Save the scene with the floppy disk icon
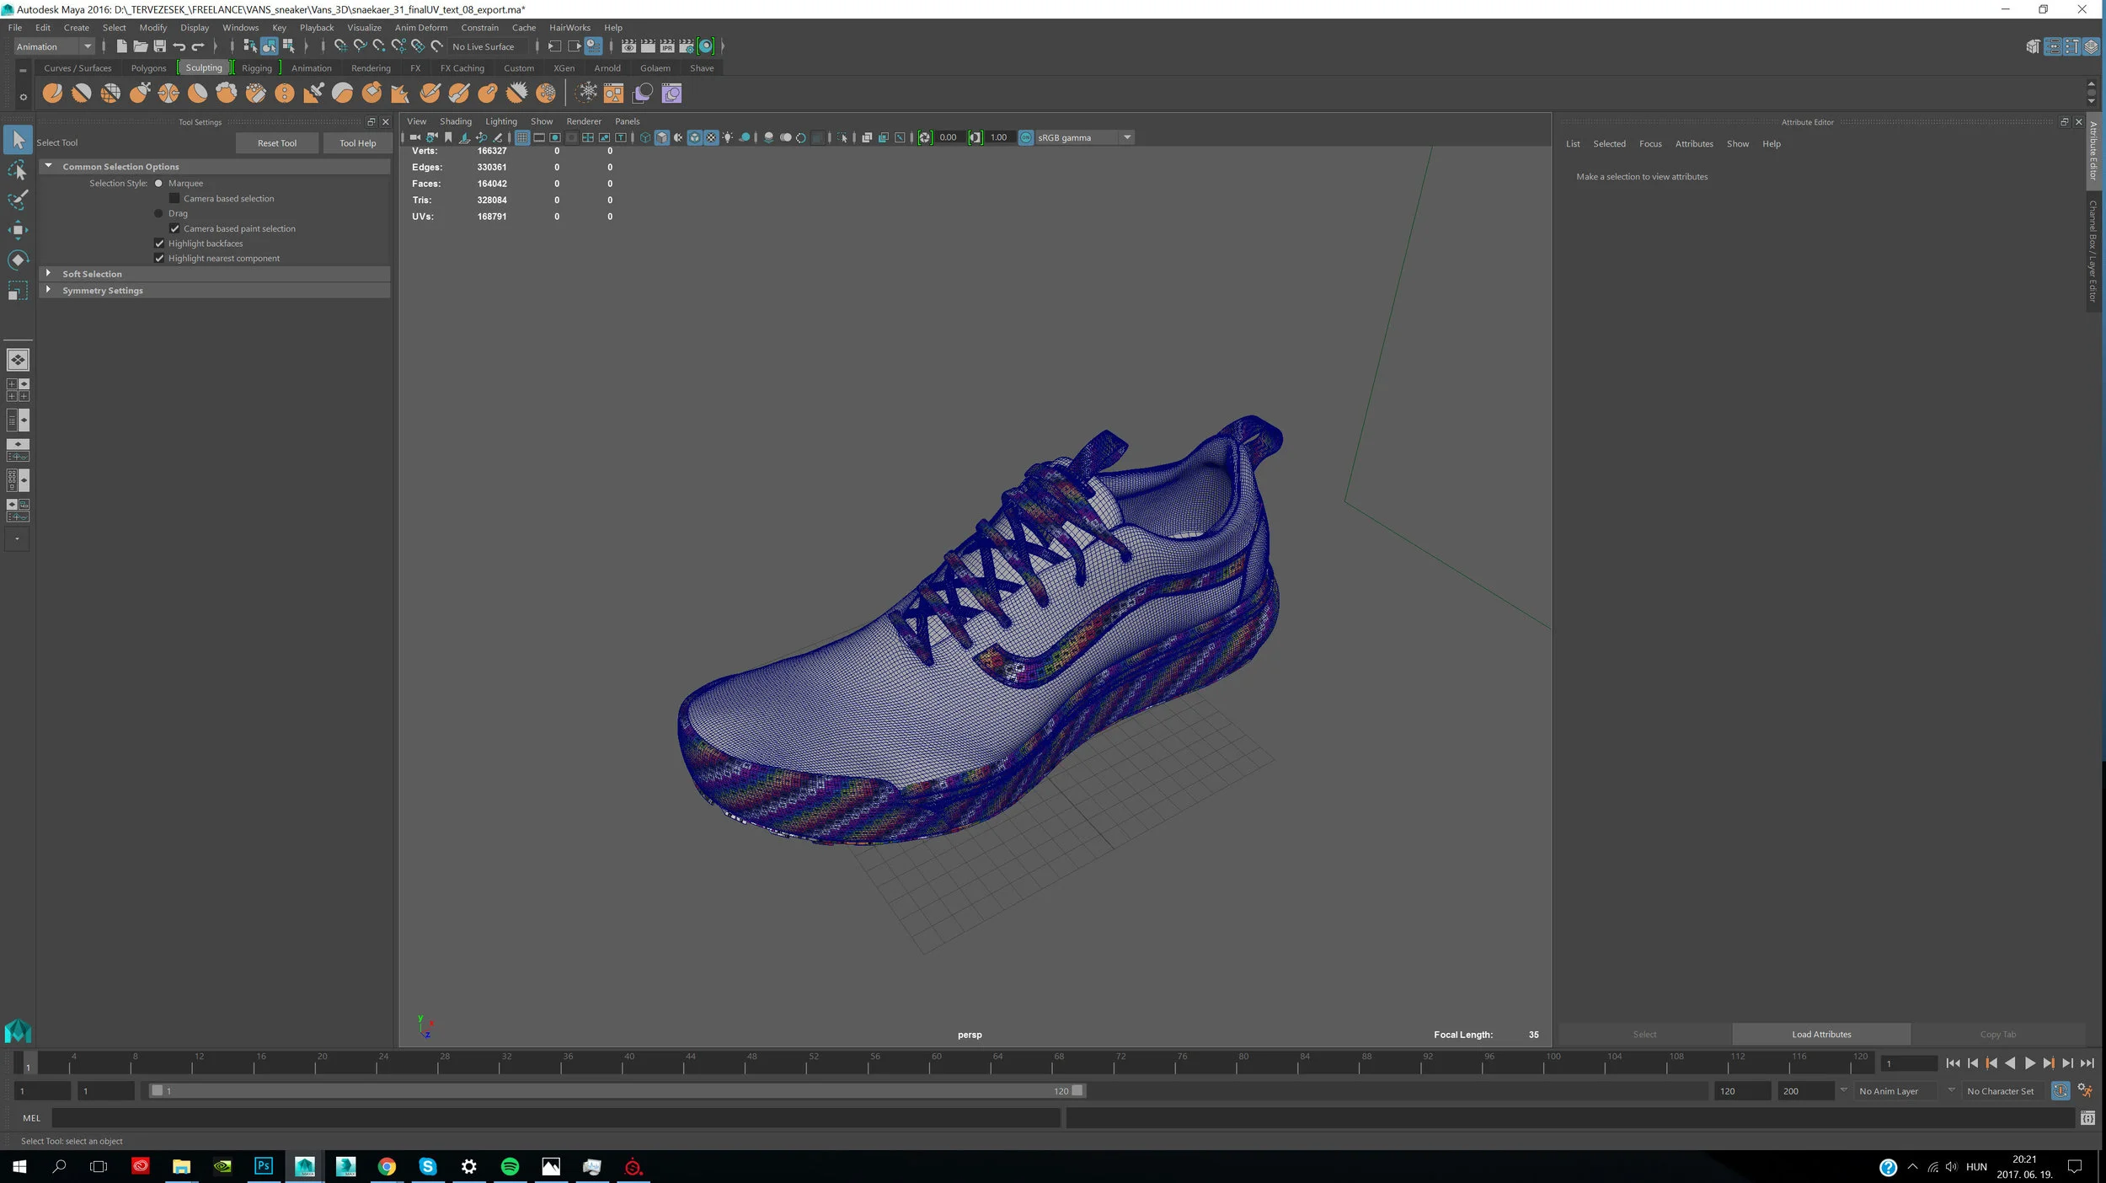Screen dimensions: 2106x1183 pyautogui.click(x=159, y=46)
